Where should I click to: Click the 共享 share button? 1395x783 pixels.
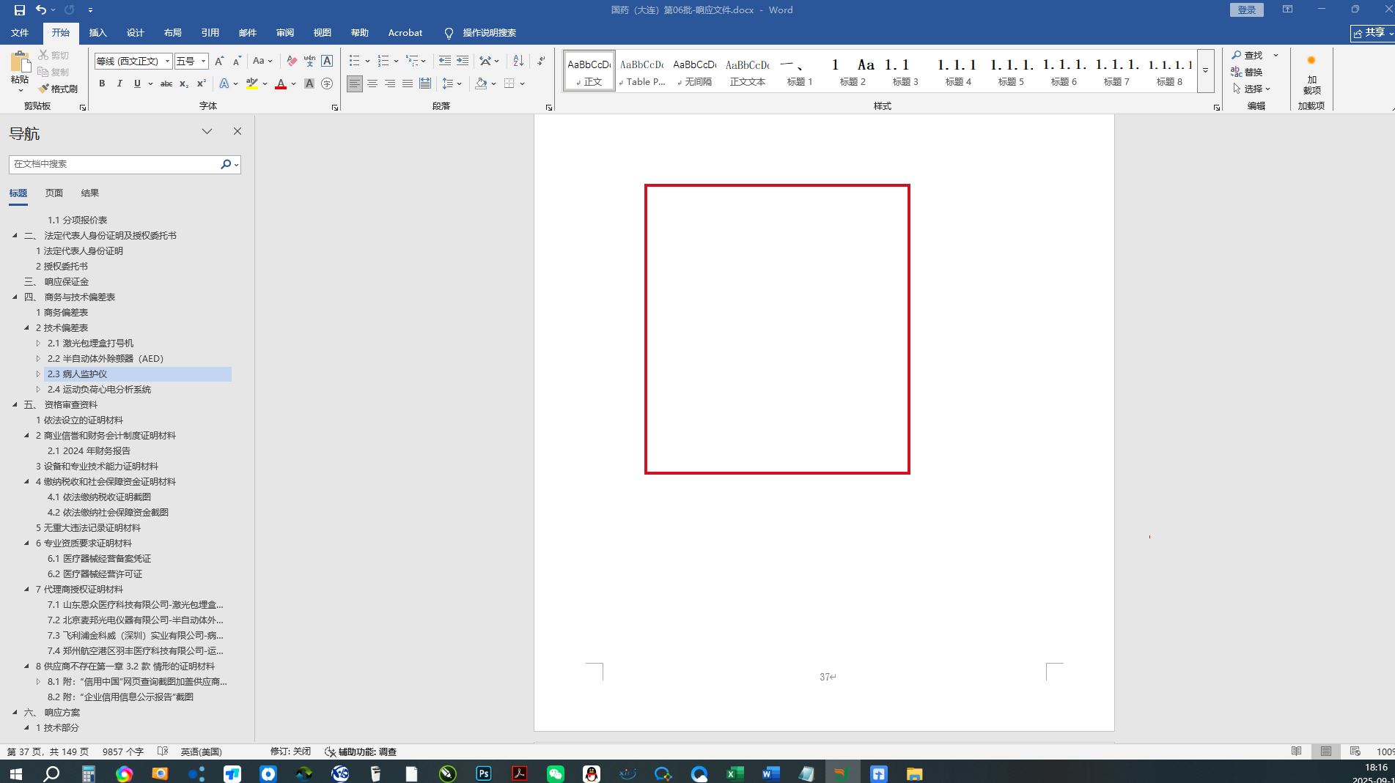[x=1373, y=33]
